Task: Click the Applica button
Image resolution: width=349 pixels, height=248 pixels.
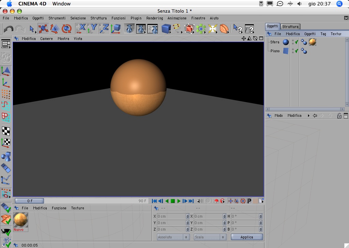Action: [x=247, y=237]
